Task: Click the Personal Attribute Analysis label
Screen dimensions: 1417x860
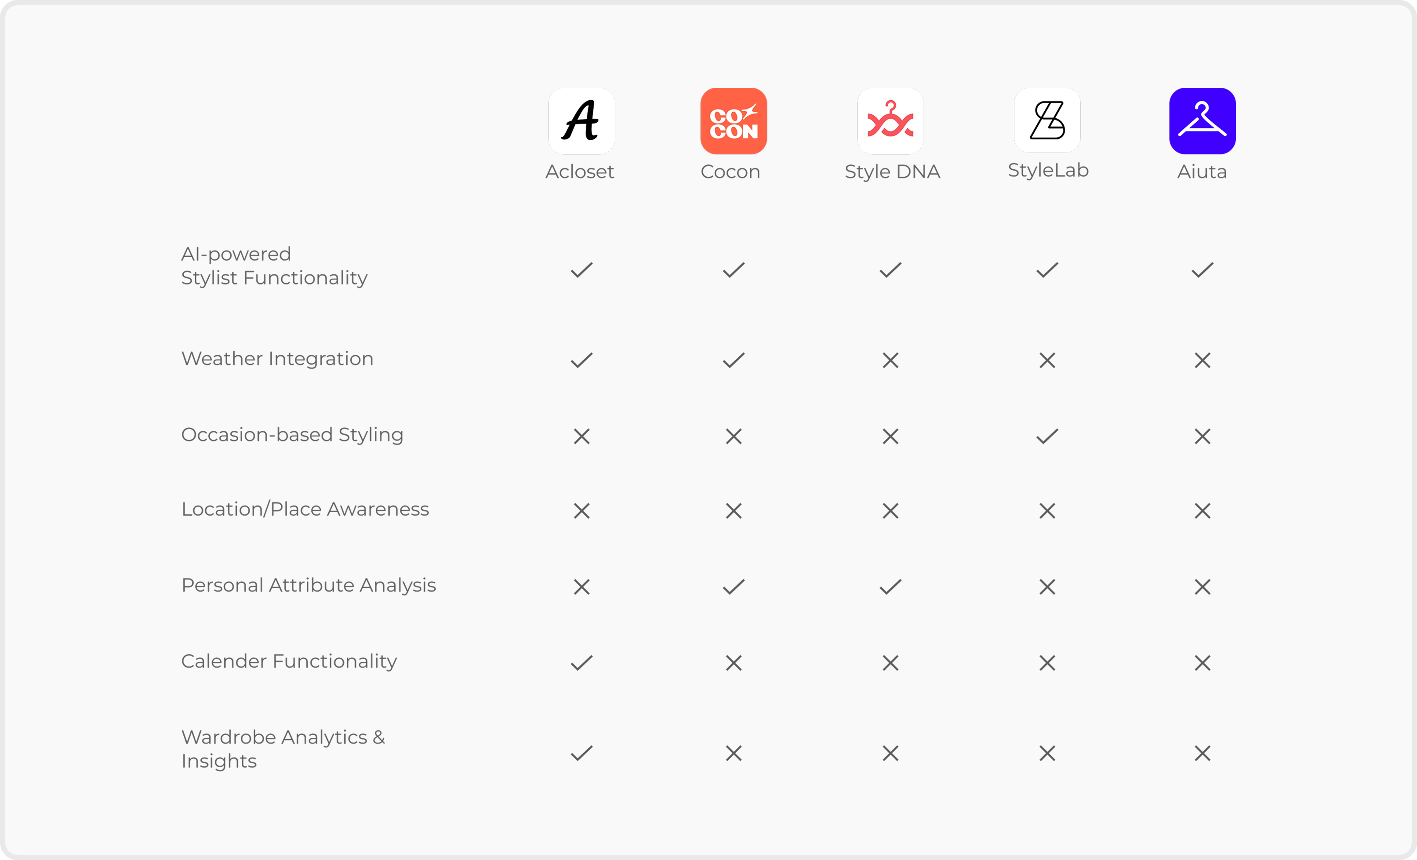Action: 308,585
